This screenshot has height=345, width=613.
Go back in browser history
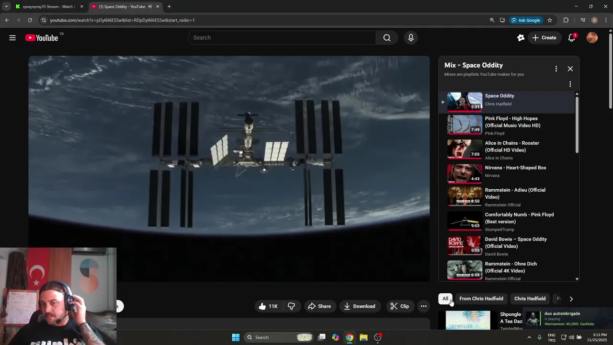point(7,20)
